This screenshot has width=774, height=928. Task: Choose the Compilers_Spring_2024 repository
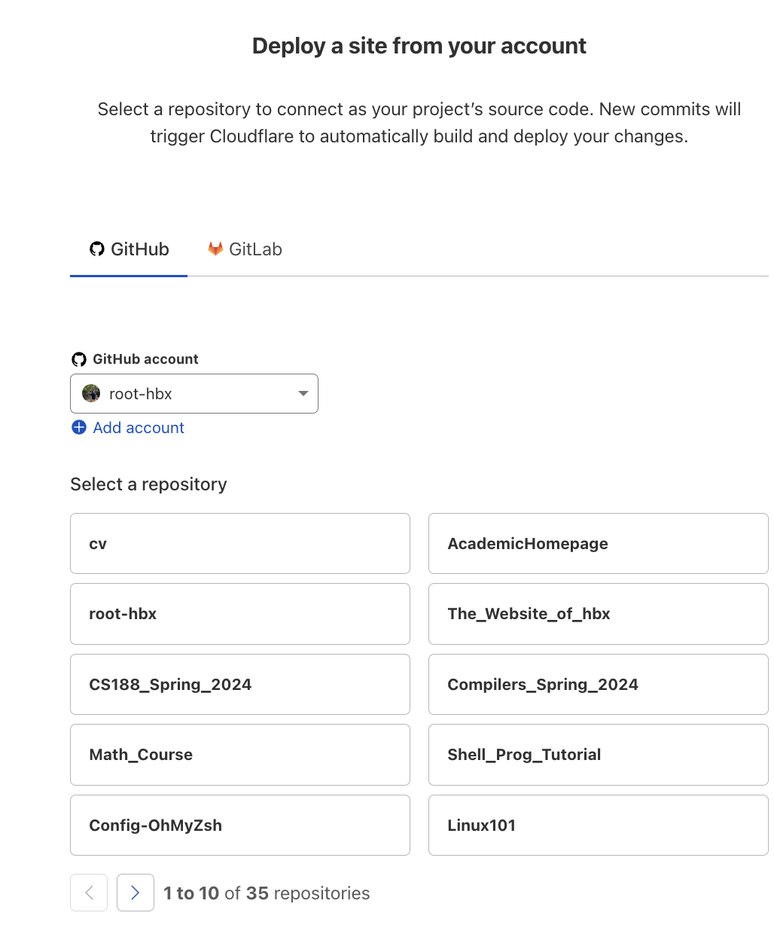[x=598, y=684]
